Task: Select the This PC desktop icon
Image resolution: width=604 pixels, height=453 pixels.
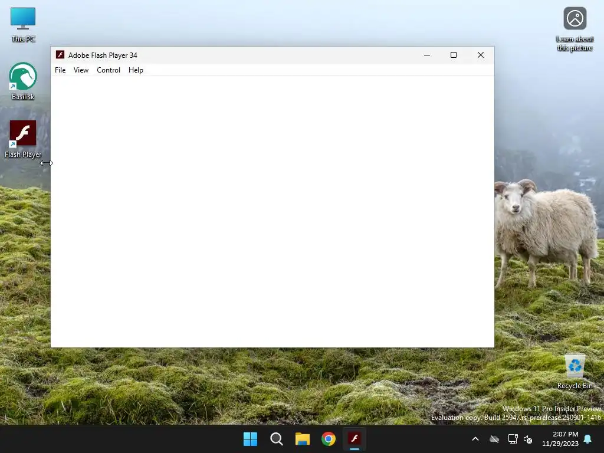Action: point(23,25)
